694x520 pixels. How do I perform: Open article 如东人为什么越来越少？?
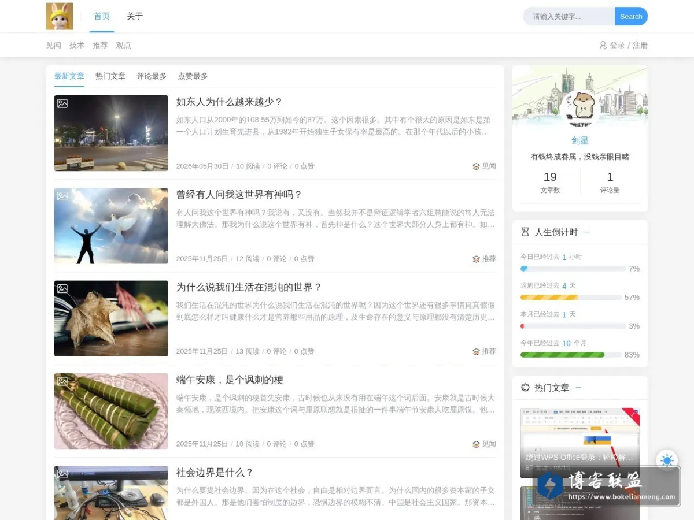pos(230,102)
